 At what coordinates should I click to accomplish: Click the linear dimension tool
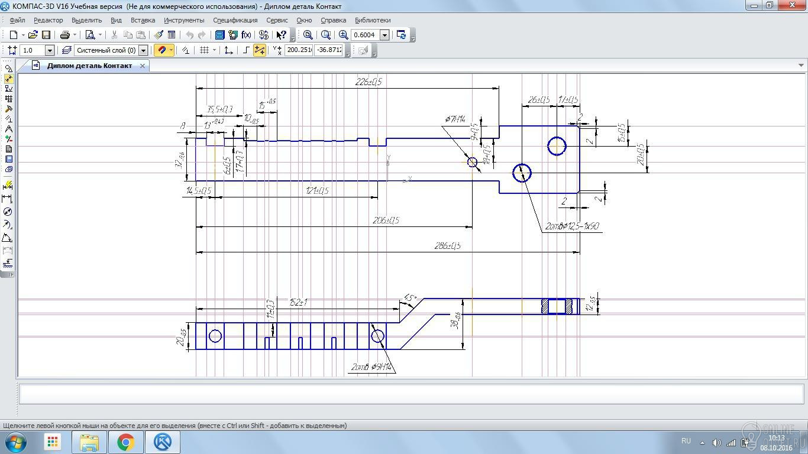[8, 199]
